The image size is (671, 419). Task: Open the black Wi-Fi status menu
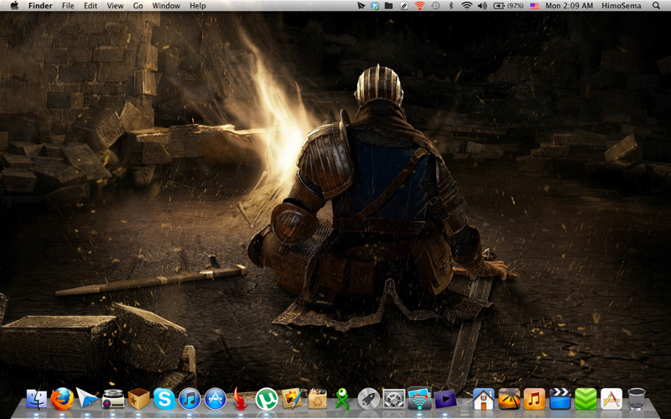point(467,6)
